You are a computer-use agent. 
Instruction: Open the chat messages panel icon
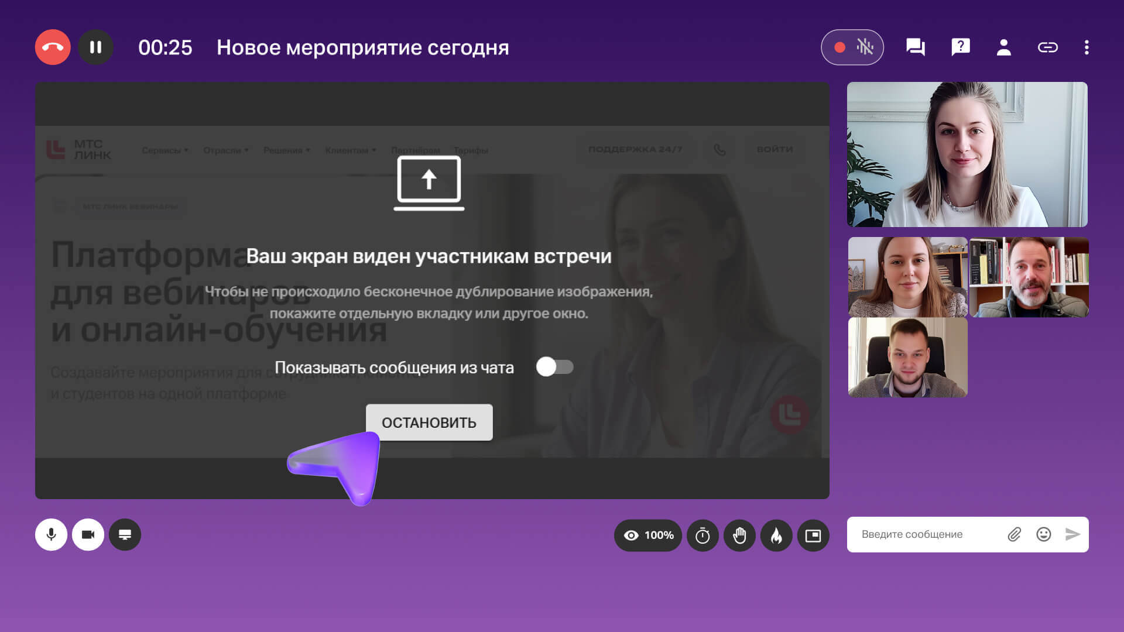point(915,47)
